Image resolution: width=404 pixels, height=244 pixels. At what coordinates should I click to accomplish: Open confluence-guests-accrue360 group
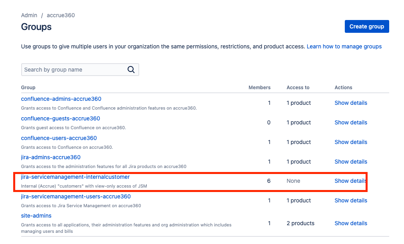[x=60, y=118]
